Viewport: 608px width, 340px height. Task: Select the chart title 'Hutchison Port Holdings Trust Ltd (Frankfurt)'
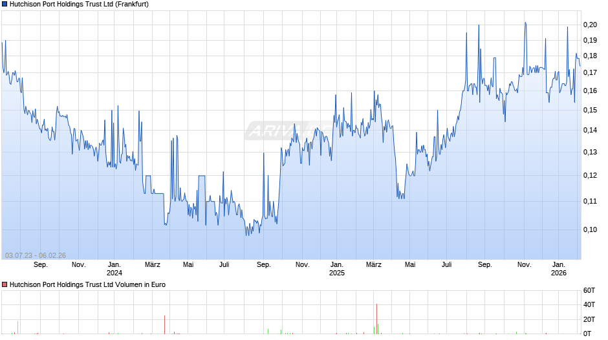pyautogui.click(x=79, y=5)
